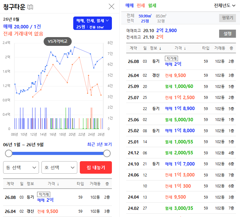240x217 pixels.
Task: Click the last blue point on the price chart
Action: 103,57
